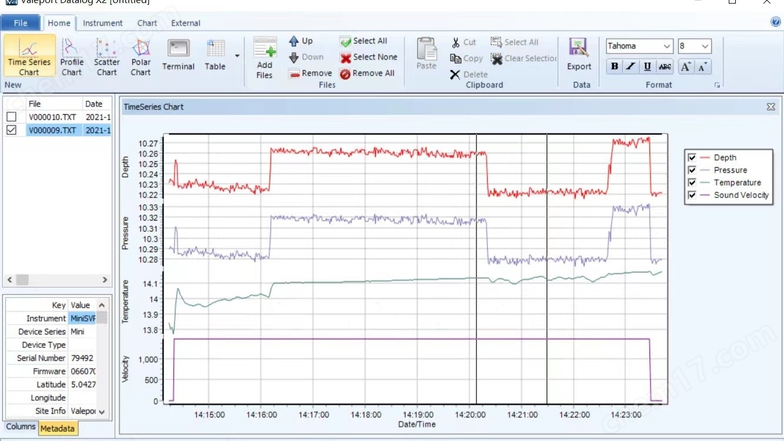The image size is (784, 441).
Task: Switch to the Columns tab
Action: click(21, 427)
